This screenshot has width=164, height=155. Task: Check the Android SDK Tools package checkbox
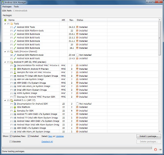click(11, 27)
